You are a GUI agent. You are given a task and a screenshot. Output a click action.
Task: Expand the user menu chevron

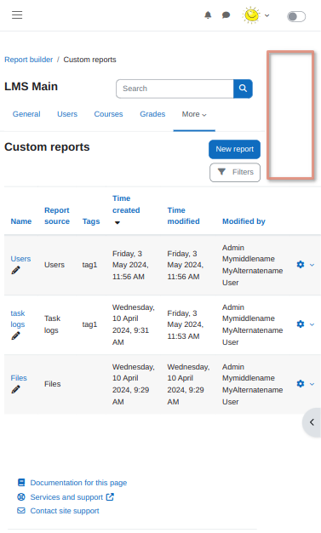click(267, 15)
